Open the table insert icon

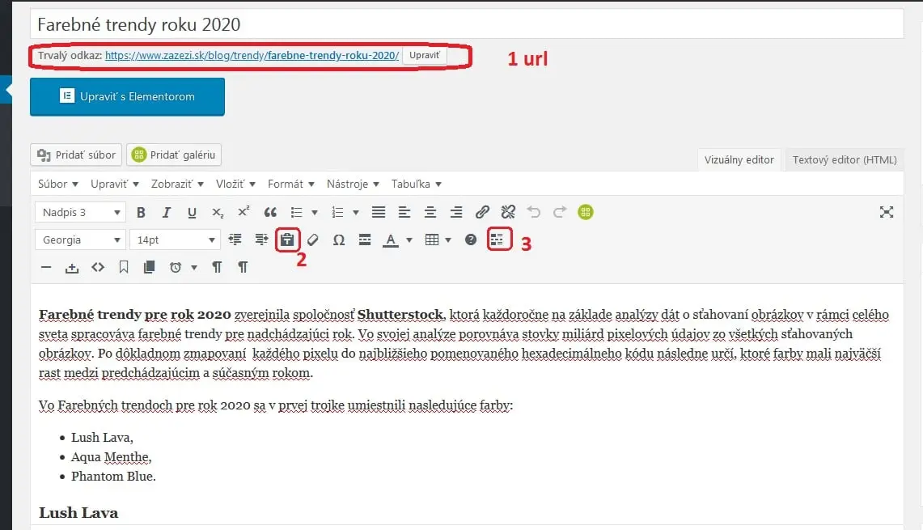click(x=432, y=240)
